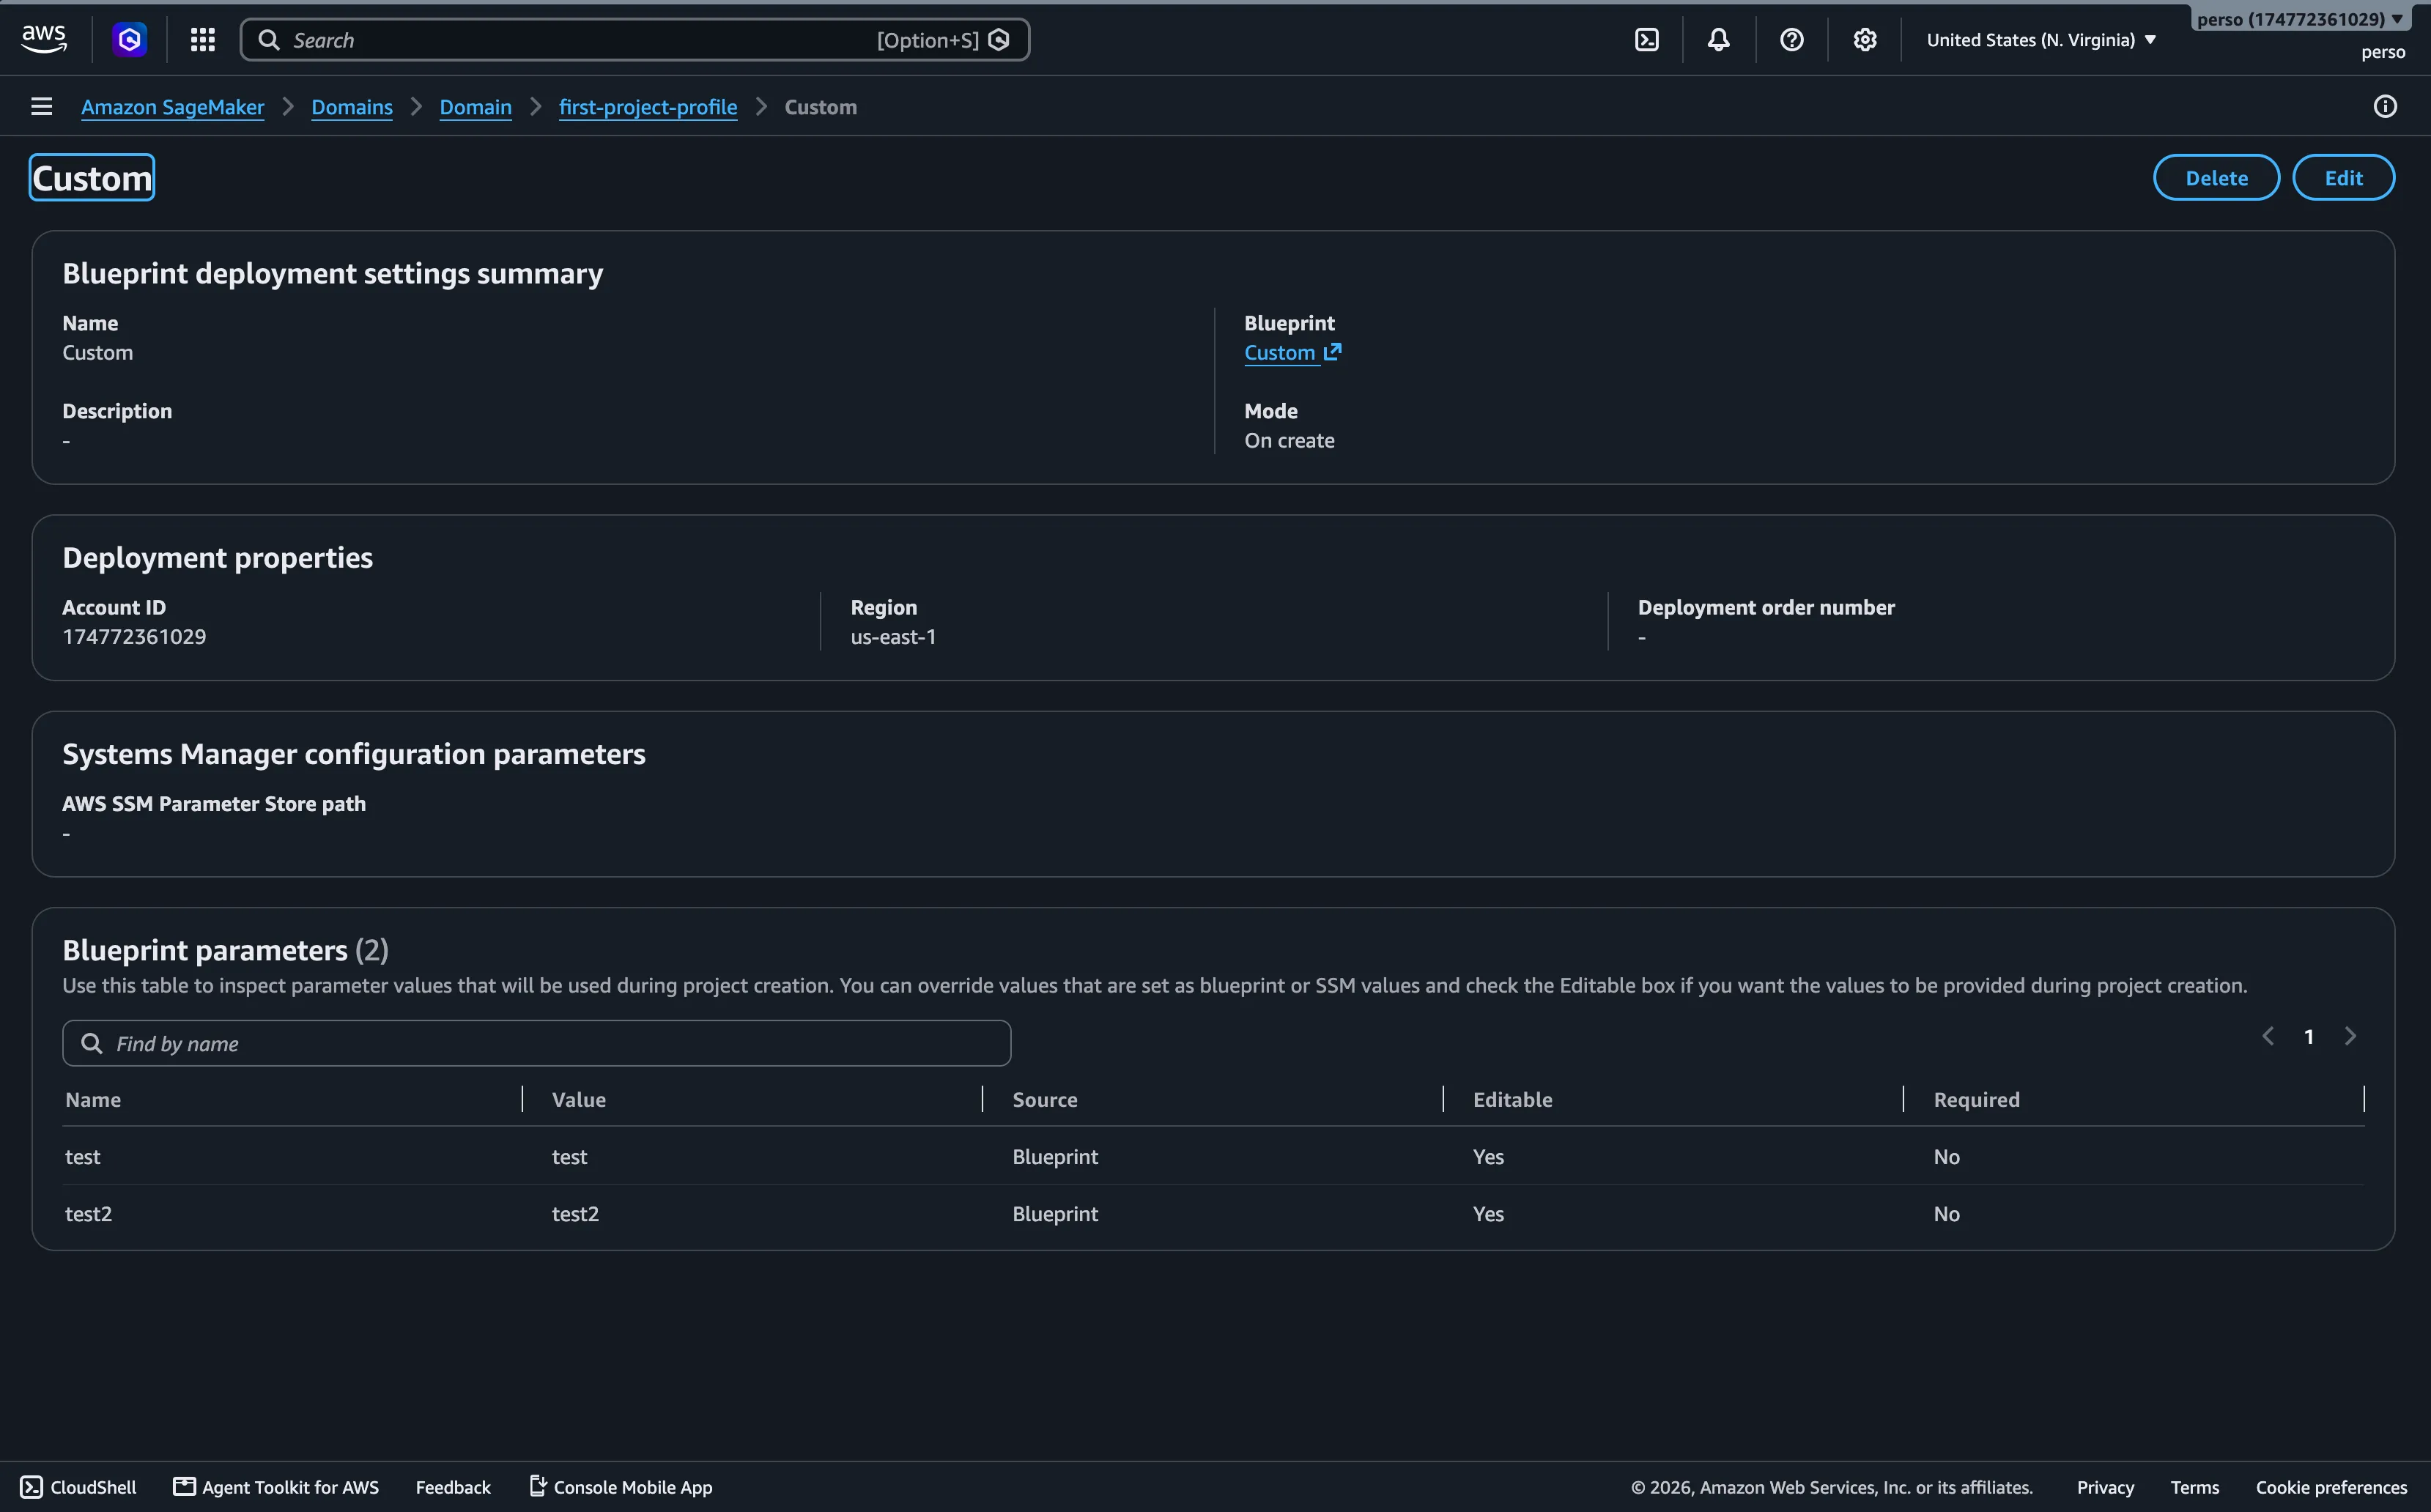
Task: Click the Account ID value 174772361029
Action: point(134,636)
